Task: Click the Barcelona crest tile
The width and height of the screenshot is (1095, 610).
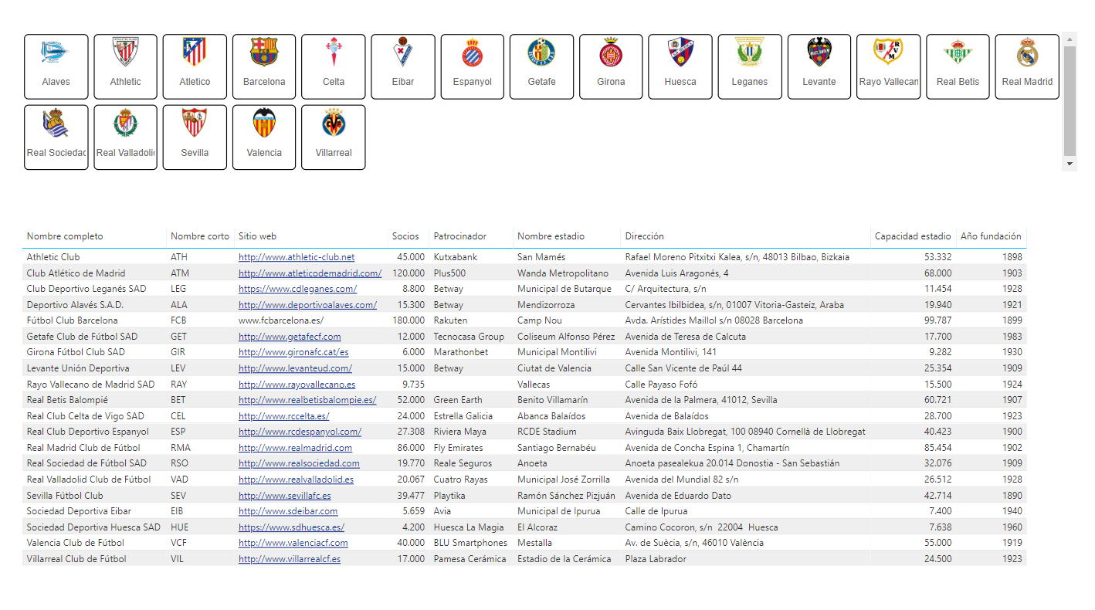Action: (x=264, y=66)
